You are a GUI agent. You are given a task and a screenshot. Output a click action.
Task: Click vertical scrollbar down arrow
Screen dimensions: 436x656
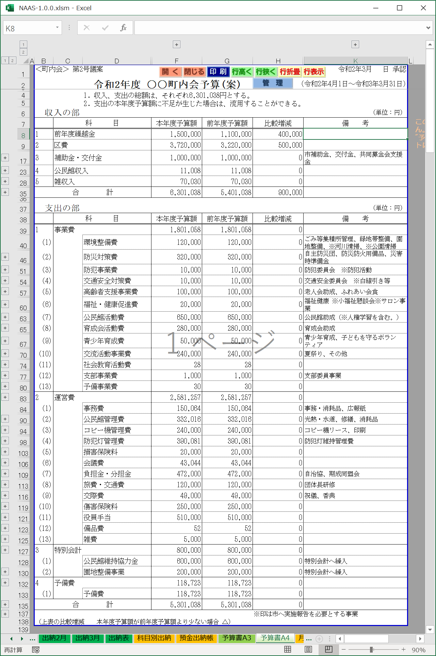430,630
